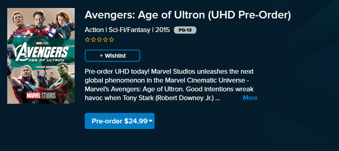Add the movie to Wishlist

click(112, 56)
